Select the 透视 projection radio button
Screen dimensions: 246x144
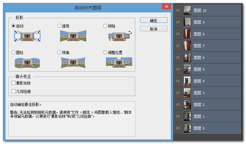tap(59, 26)
